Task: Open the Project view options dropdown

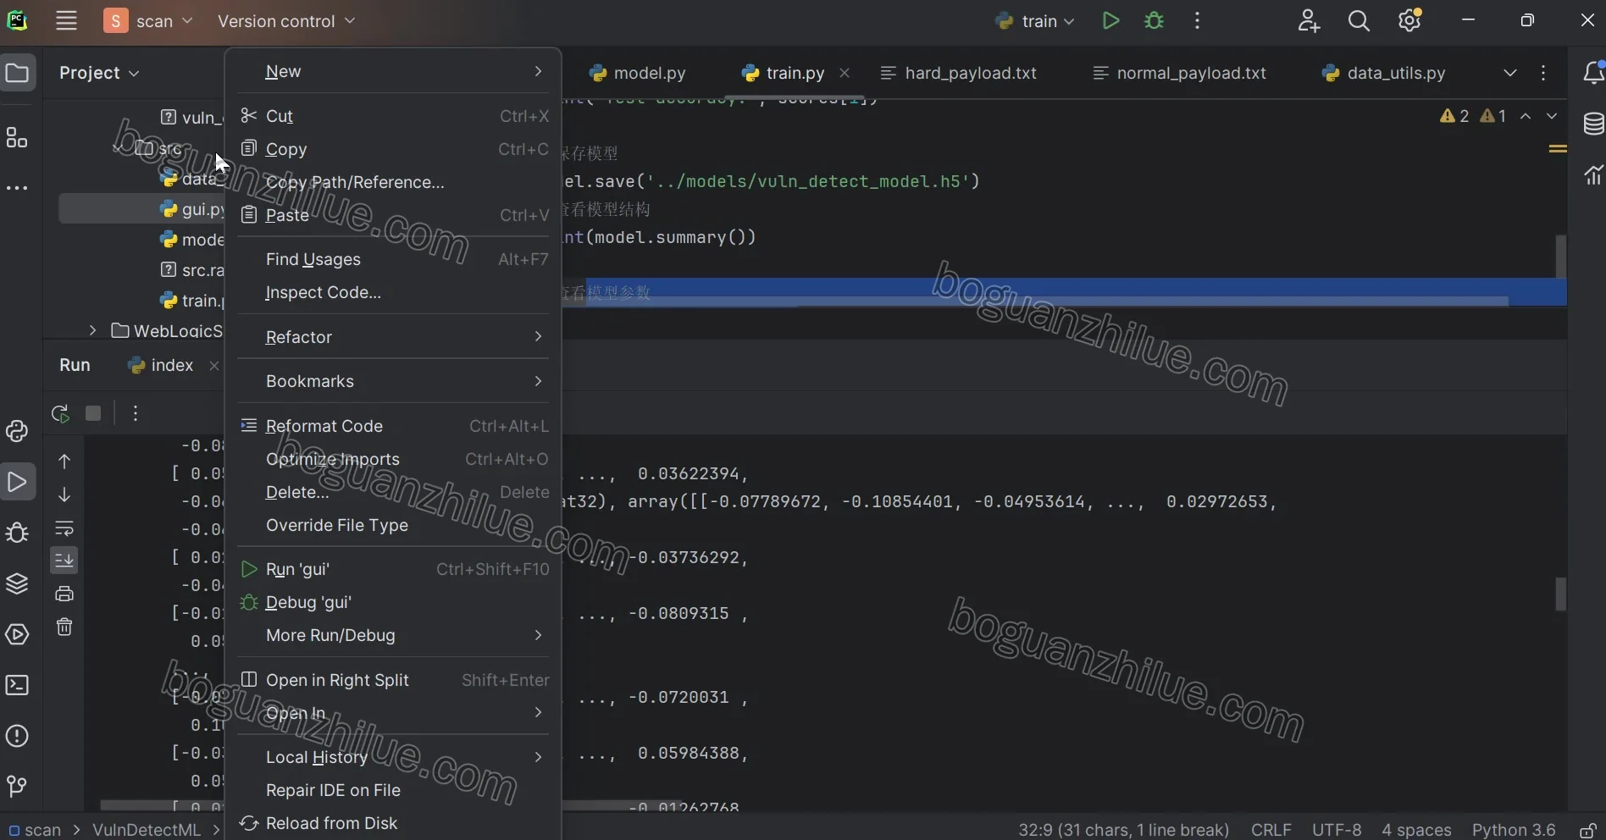Action: tap(99, 73)
